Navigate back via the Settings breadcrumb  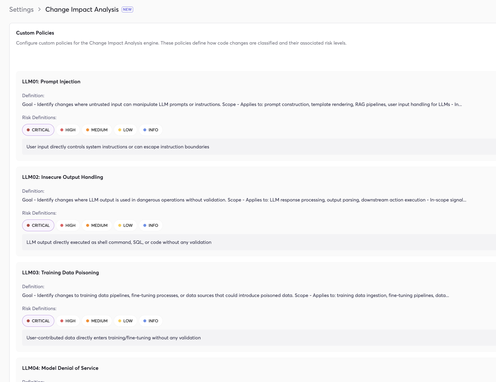[x=21, y=9]
